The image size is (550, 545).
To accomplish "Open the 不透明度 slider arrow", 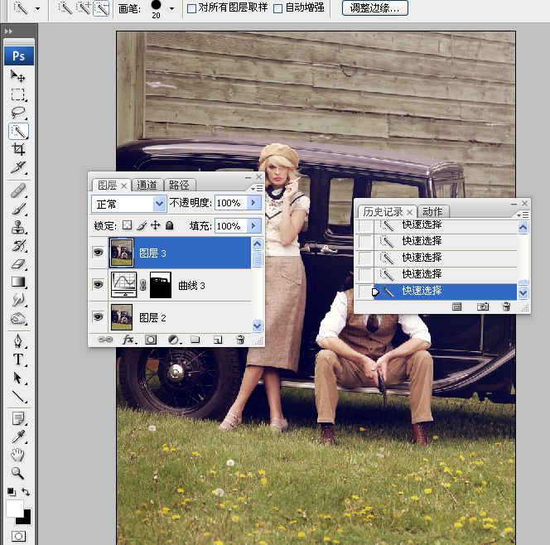I will [x=254, y=203].
